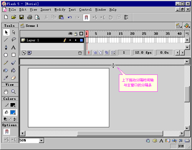Toggle Layer 1 lock dot
The height and width of the screenshot is (150, 192).
pyautogui.click(x=76, y=40)
